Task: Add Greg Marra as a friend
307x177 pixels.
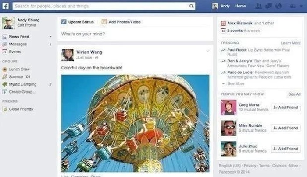Action: tap(286, 108)
